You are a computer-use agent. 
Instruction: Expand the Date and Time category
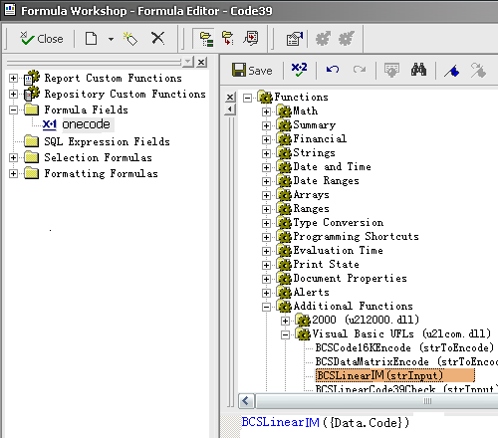coord(266,167)
